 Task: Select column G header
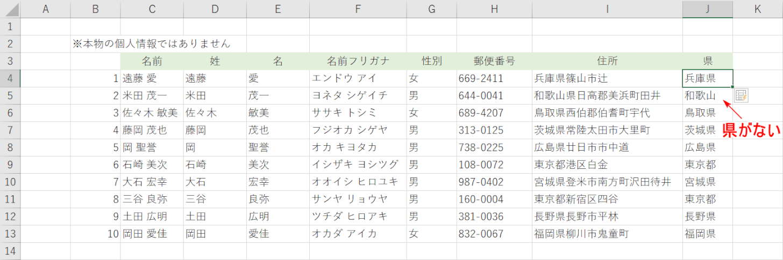431,9
